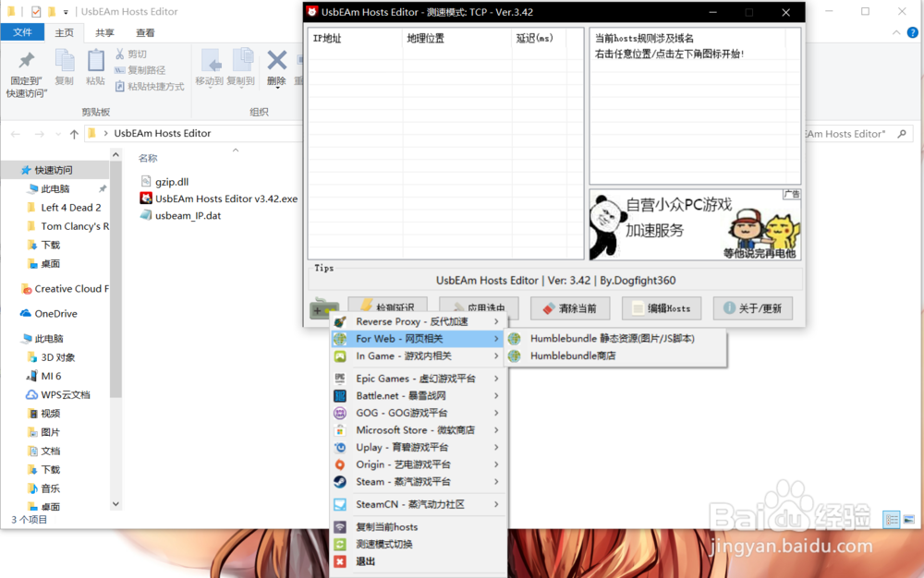Click the 粘贴快捷方式 button
924x578 pixels.
150,87
